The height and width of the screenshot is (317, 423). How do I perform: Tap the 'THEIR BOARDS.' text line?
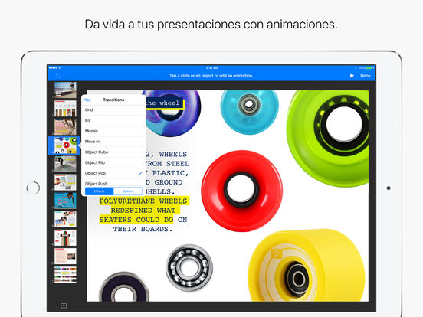pyautogui.click(x=143, y=229)
